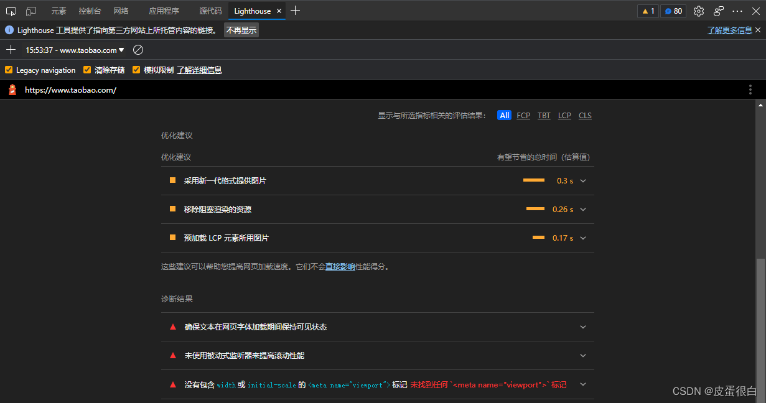
Task: Click the red triangle beside 确保文本在网页字体
Action: pos(173,327)
